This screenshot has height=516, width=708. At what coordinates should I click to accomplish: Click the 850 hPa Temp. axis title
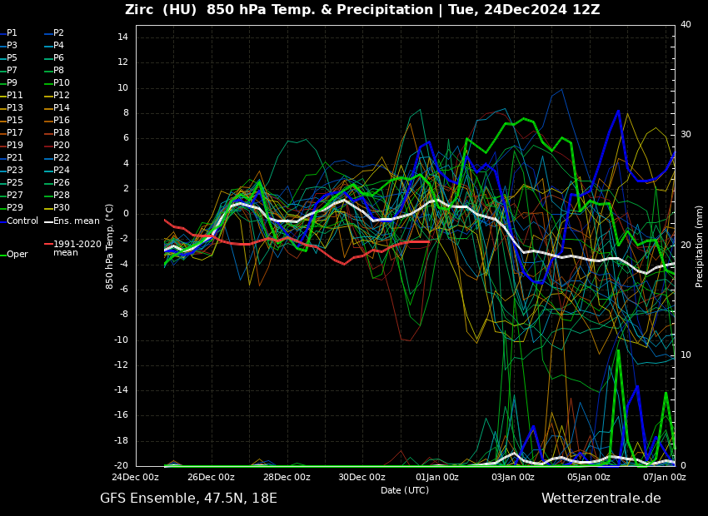tap(109, 246)
